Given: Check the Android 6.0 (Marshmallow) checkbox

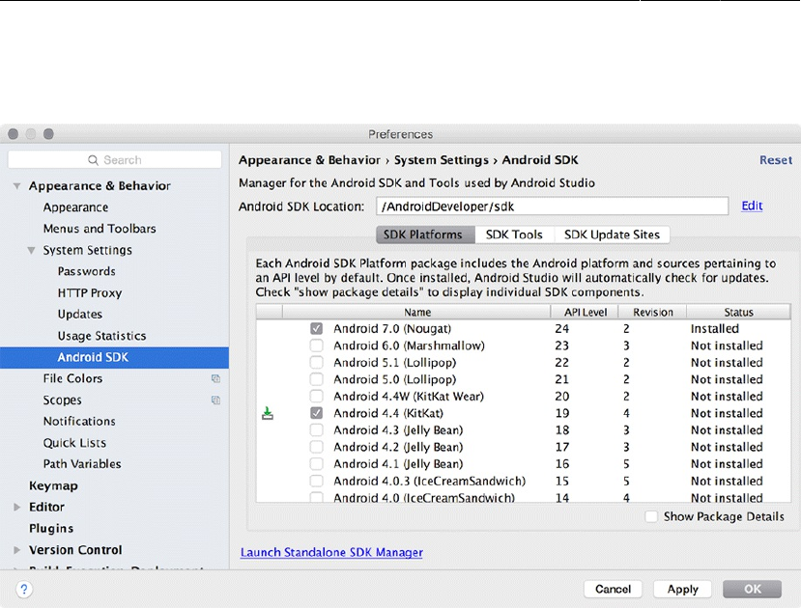Looking at the screenshot, I should [316, 345].
